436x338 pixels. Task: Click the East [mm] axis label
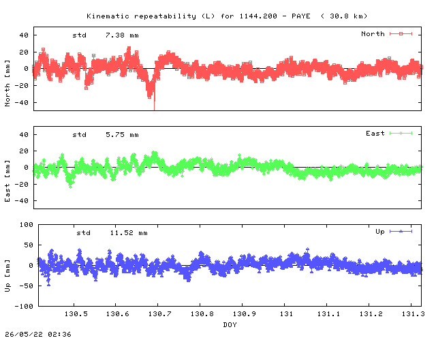(x=7, y=181)
